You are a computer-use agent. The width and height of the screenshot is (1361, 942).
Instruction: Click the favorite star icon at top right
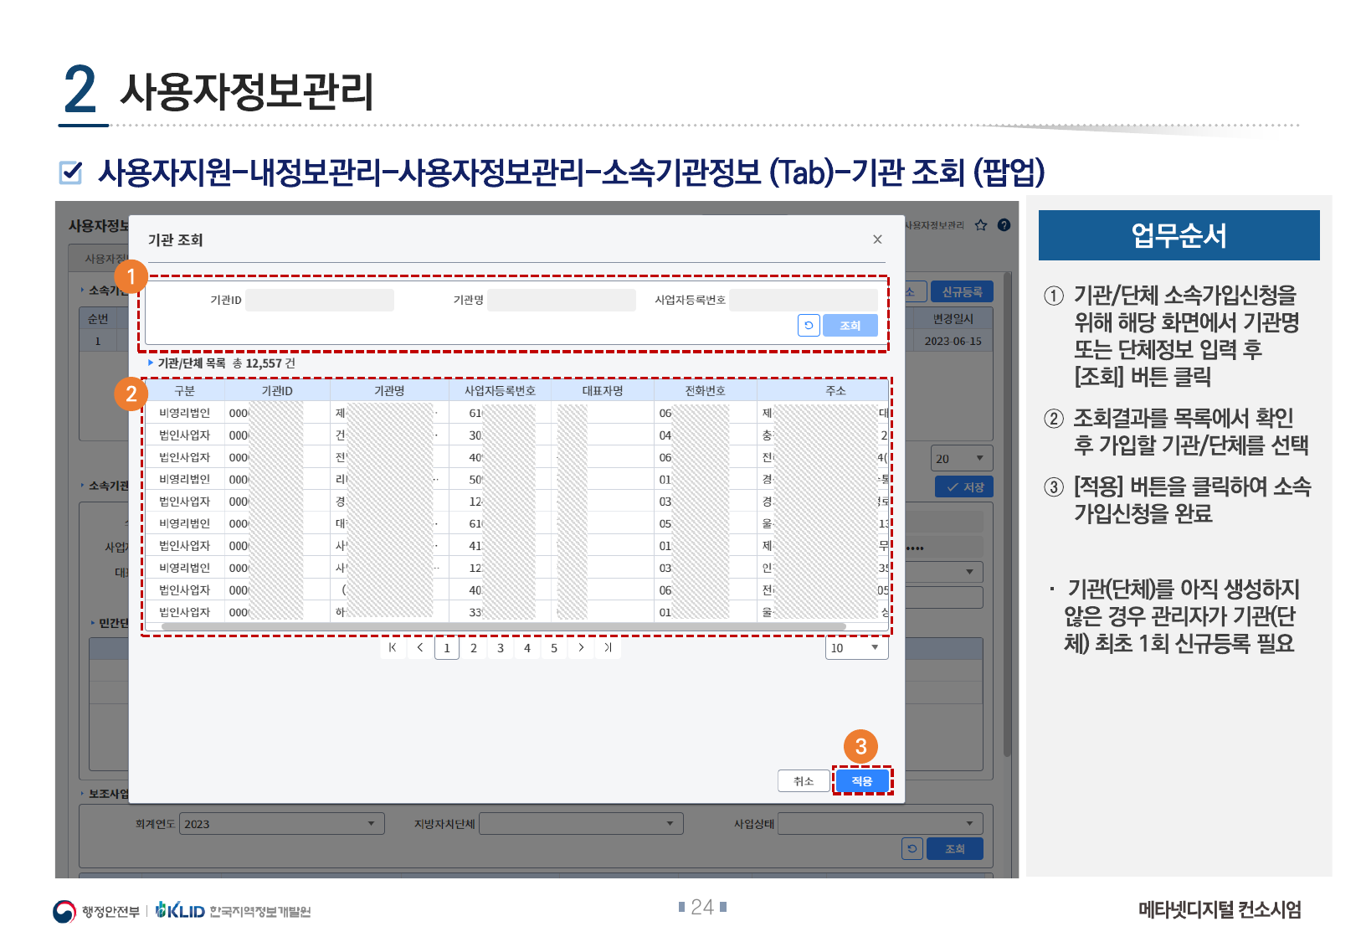[981, 225]
